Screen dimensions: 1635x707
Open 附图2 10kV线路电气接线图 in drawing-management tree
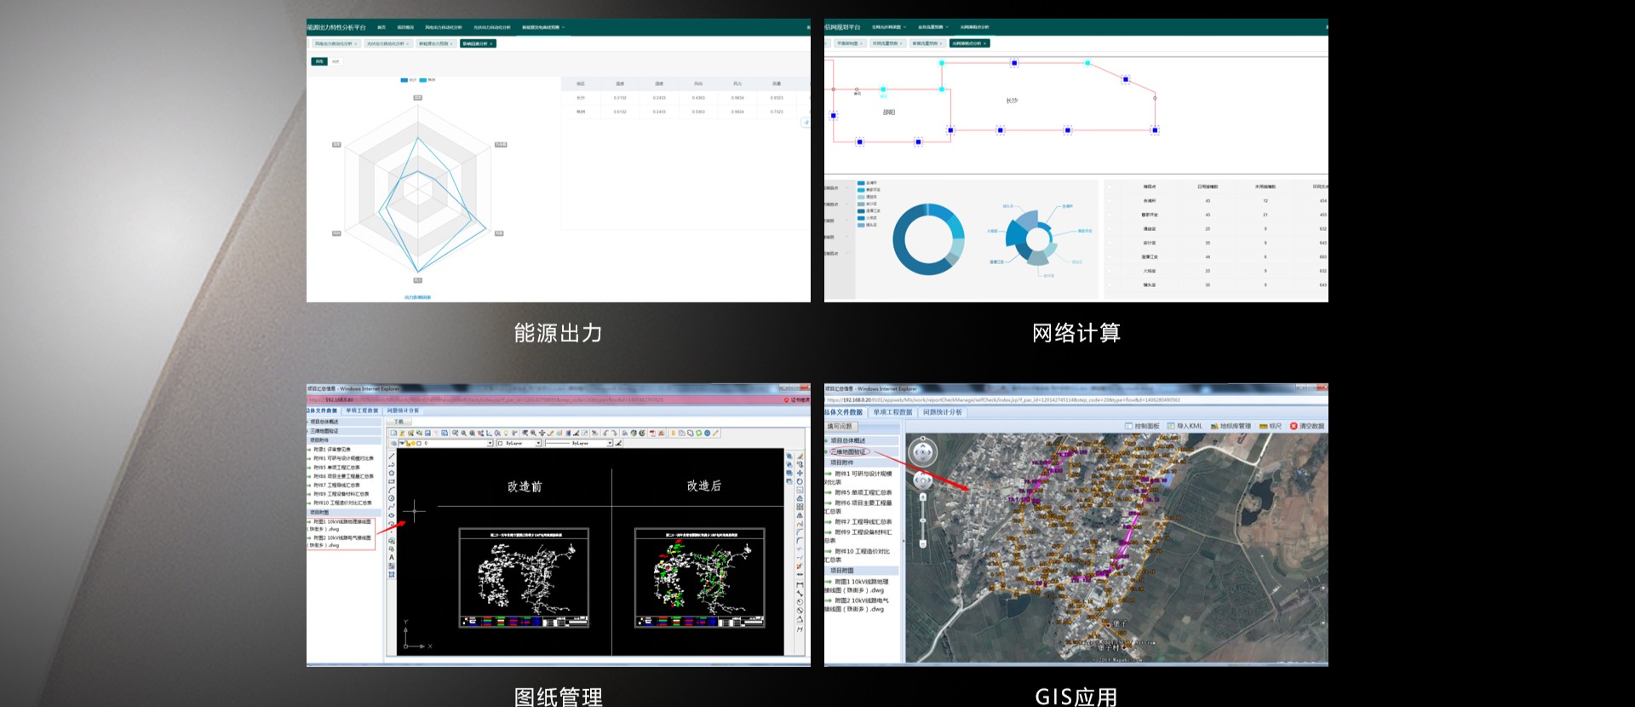pyautogui.click(x=341, y=542)
